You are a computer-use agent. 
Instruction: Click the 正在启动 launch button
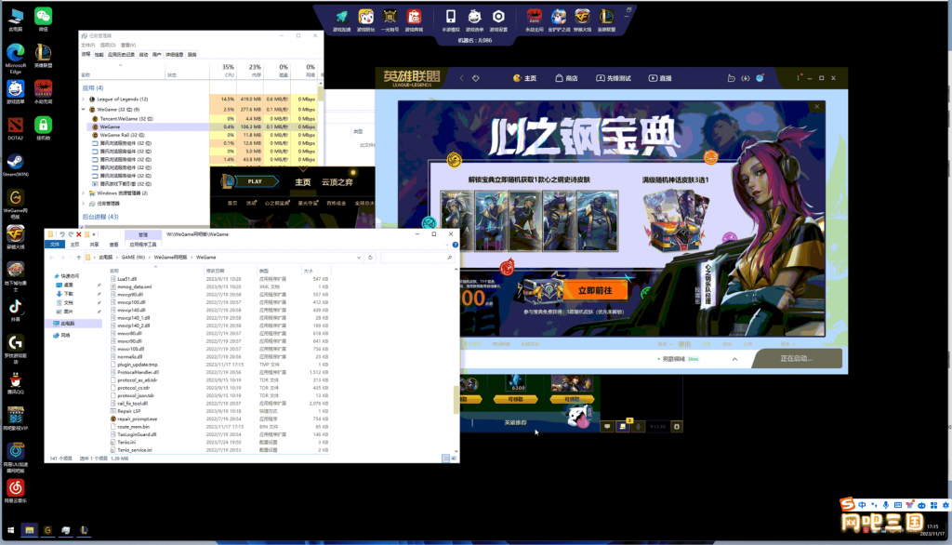(797, 358)
